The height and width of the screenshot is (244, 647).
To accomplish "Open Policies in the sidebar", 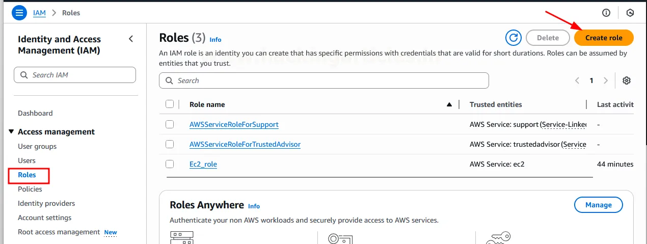I will 30,189.
